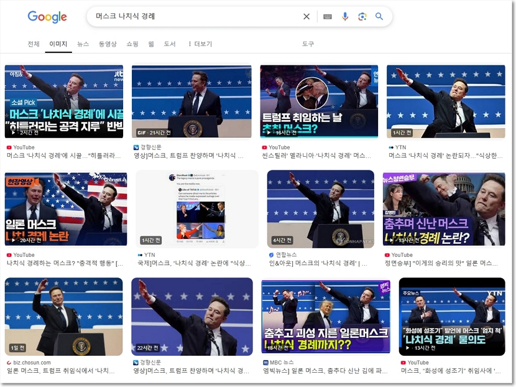Screen dimensions: 516x387
Task: Click 연합뉴스 source icon
Action: point(271,255)
